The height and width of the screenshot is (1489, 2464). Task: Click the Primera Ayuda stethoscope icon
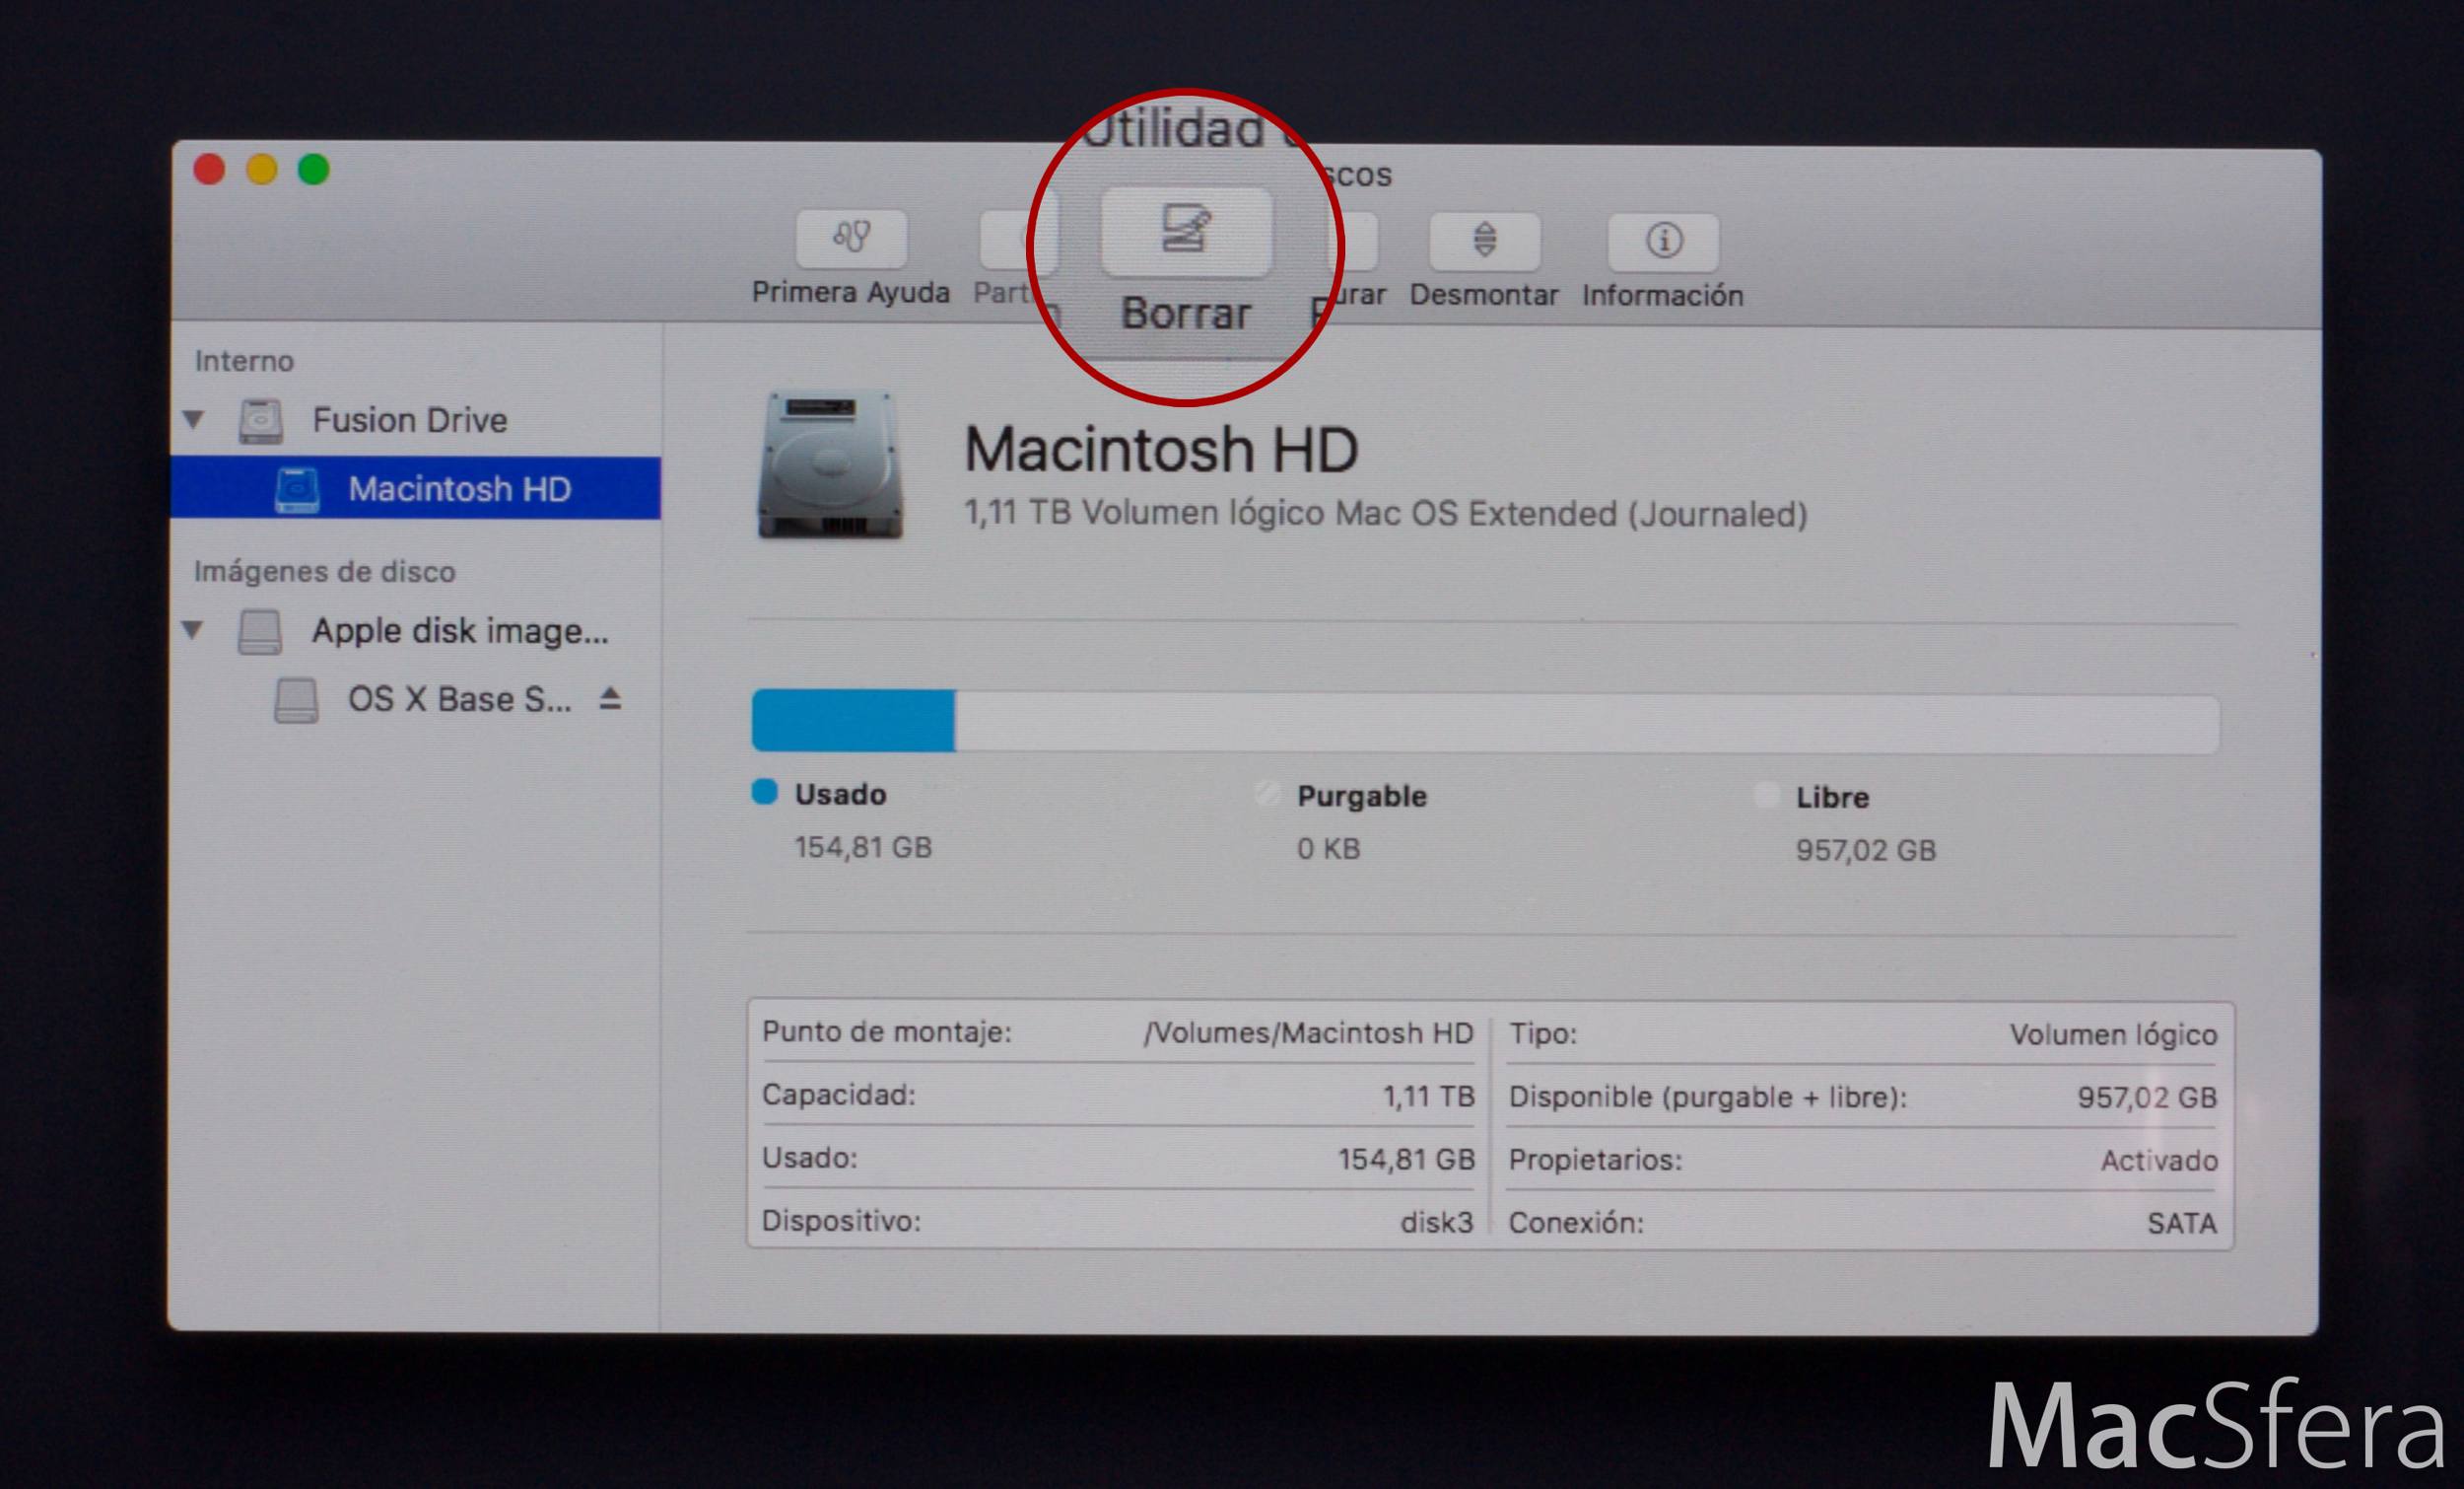pyautogui.click(x=851, y=239)
